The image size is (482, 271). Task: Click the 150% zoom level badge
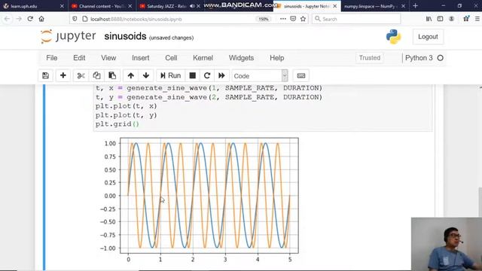(264, 19)
